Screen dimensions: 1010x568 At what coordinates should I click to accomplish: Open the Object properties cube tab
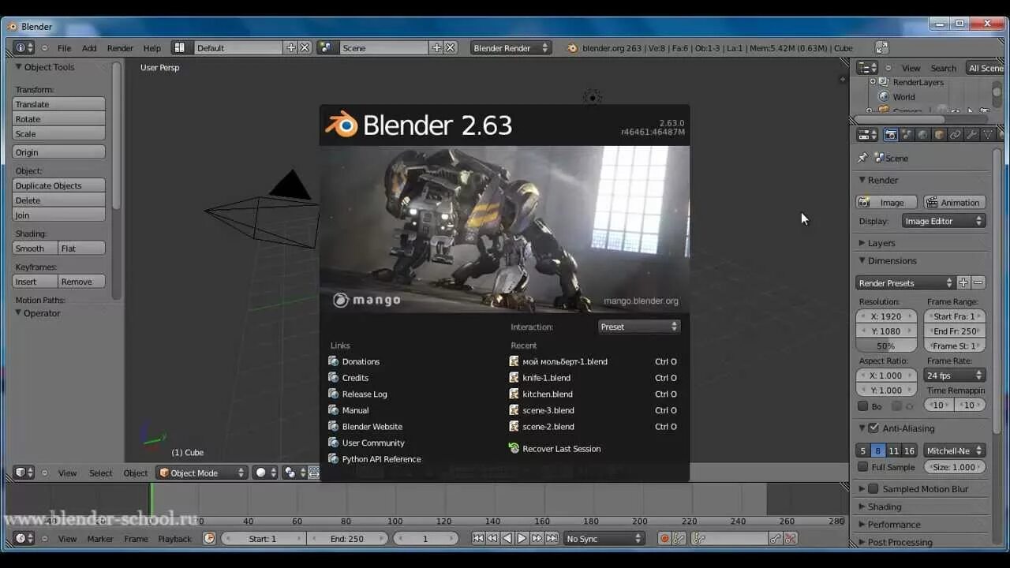point(939,135)
